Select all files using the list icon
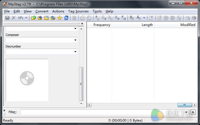200x125 pixels. (74, 18)
